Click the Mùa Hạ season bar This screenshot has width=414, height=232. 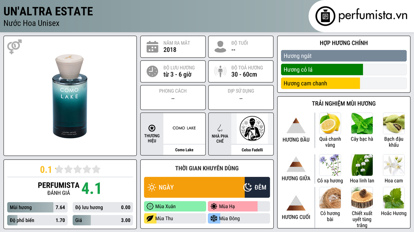click(x=239, y=207)
